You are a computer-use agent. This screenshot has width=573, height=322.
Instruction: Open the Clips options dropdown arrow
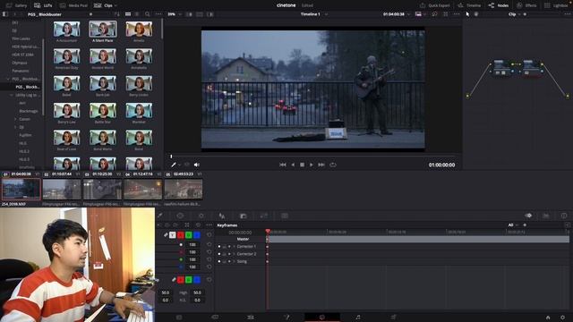tap(115, 5)
